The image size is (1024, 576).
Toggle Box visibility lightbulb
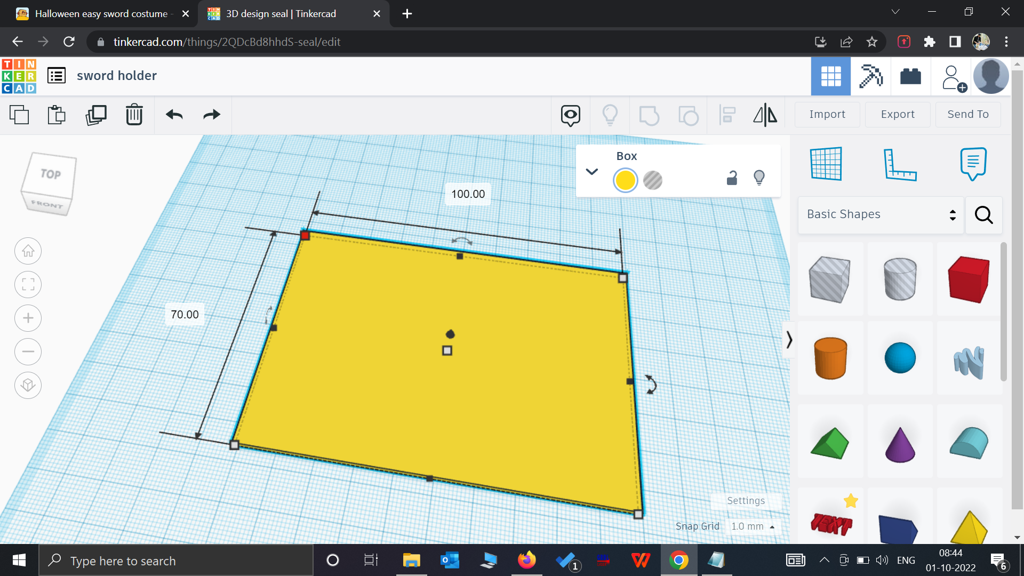pos(759,178)
